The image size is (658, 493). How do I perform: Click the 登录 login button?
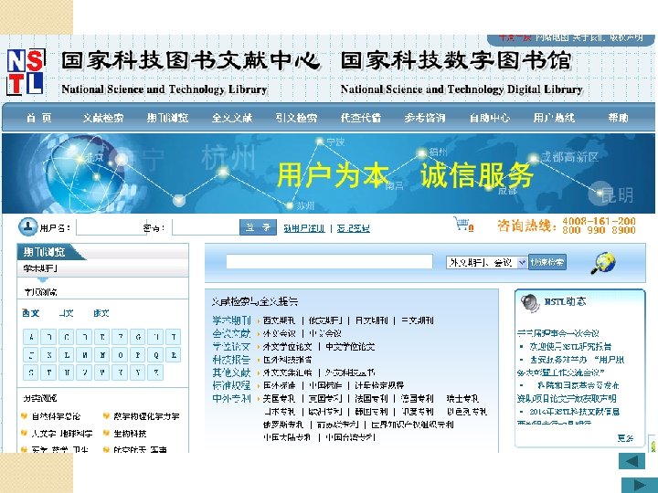click(258, 227)
